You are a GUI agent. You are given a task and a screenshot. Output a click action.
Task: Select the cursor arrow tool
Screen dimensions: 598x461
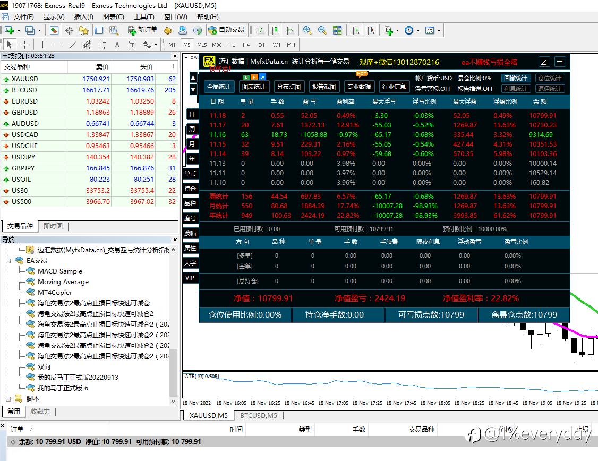10,45
